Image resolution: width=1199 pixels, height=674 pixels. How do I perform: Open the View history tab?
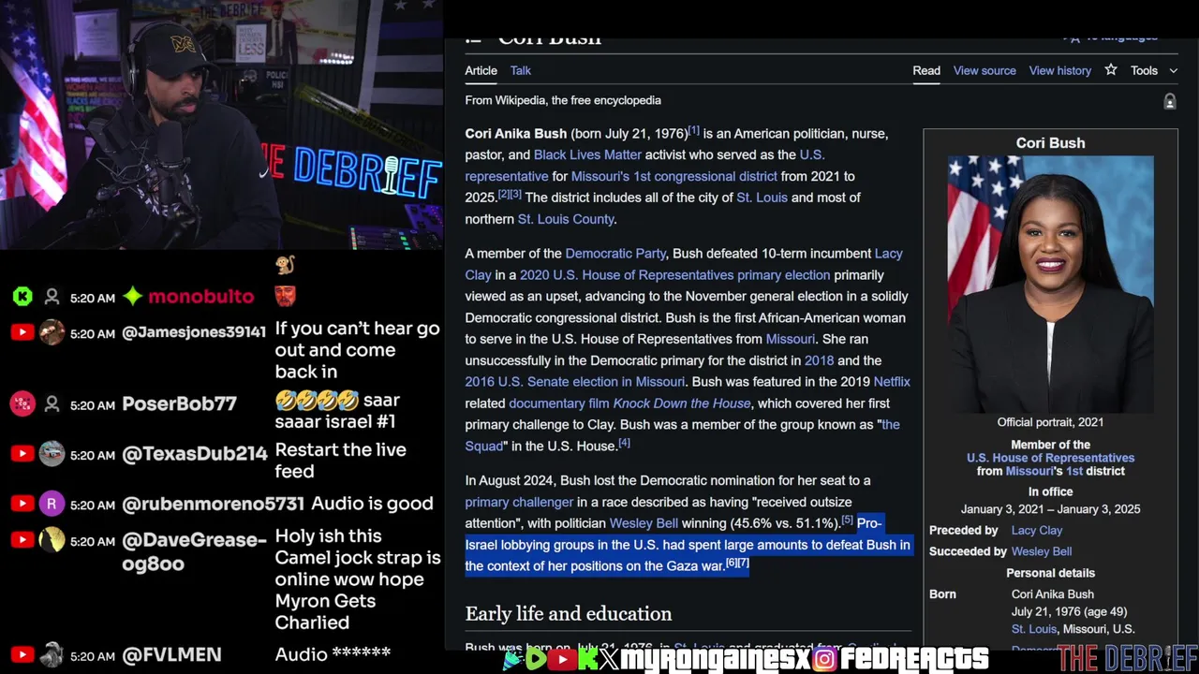click(1060, 70)
